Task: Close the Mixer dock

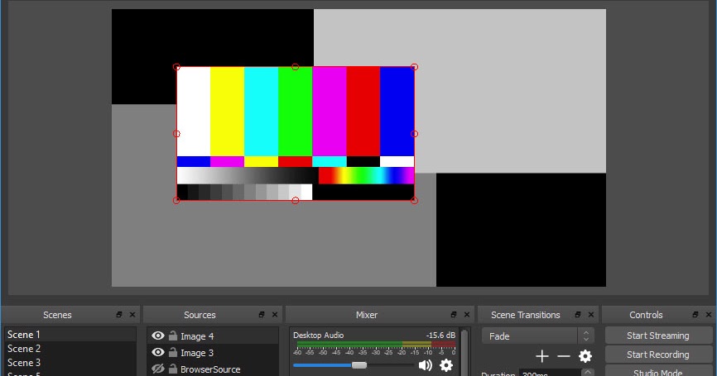Action: coord(467,314)
